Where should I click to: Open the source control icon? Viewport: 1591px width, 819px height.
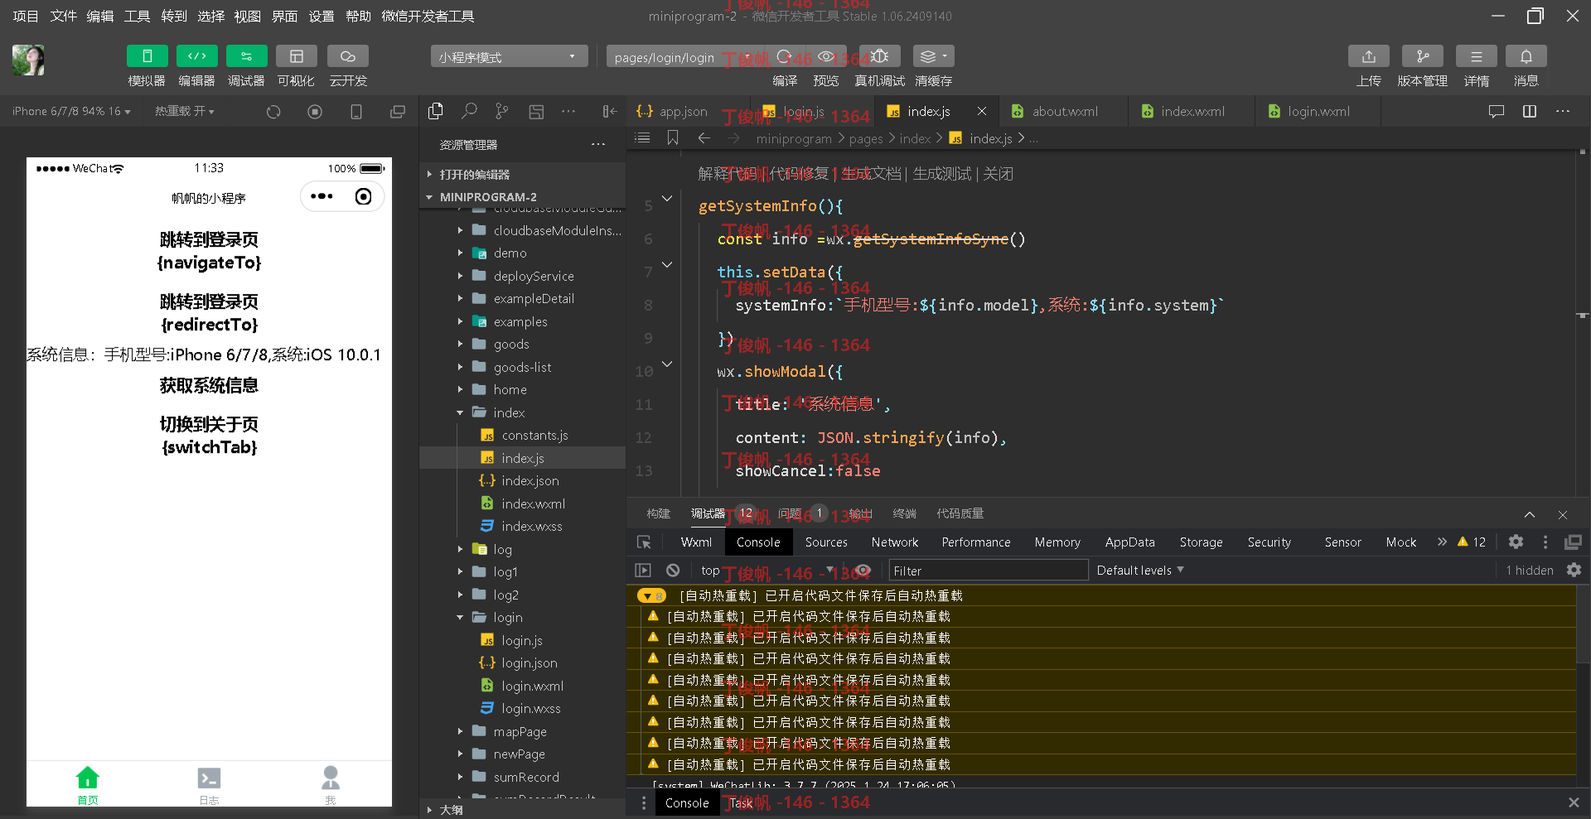(502, 111)
